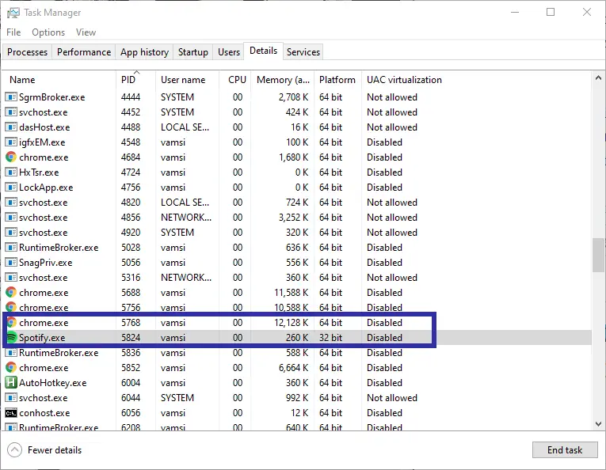Image resolution: width=606 pixels, height=470 pixels.
Task: Switch to the Performance tab
Action: [x=84, y=52]
